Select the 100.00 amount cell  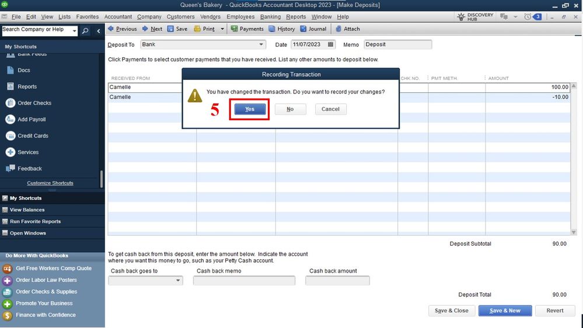[x=527, y=87]
